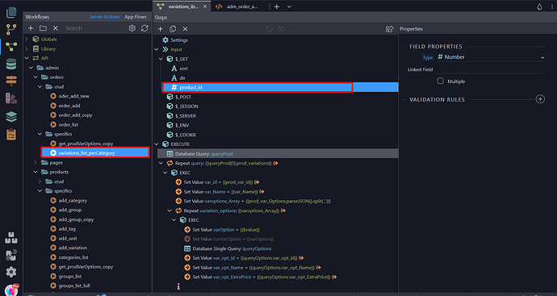Open the Database Manager sidebar icon
557x296 pixels.
click(x=11, y=65)
